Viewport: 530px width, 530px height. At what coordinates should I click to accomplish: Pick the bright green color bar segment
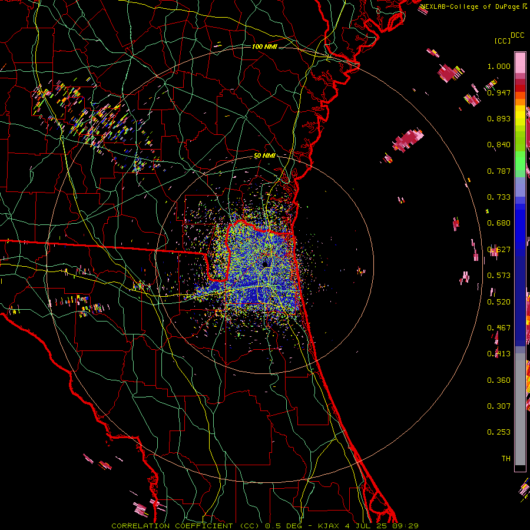coord(520,161)
